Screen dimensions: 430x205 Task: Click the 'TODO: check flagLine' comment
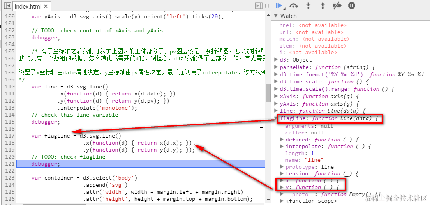pos(68,157)
